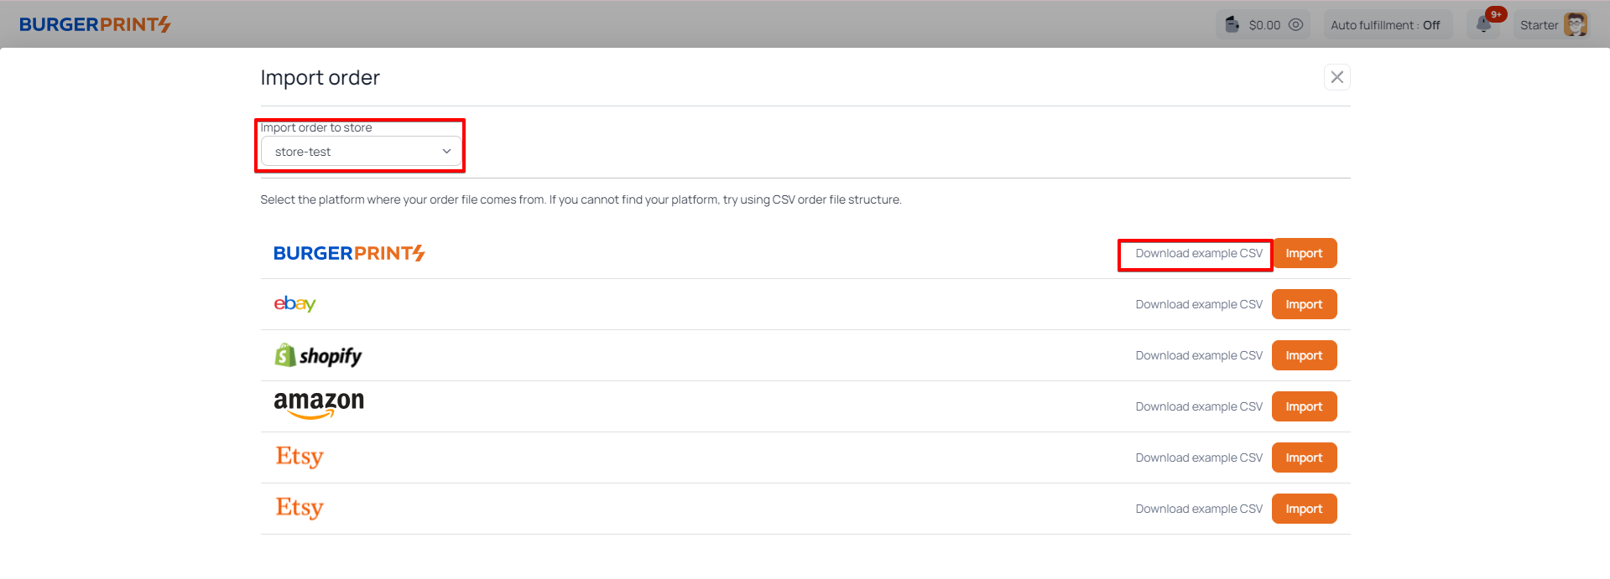Import orders from BurgerPrints file
Image resolution: width=1610 pixels, height=579 pixels.
pos(1303,254)
